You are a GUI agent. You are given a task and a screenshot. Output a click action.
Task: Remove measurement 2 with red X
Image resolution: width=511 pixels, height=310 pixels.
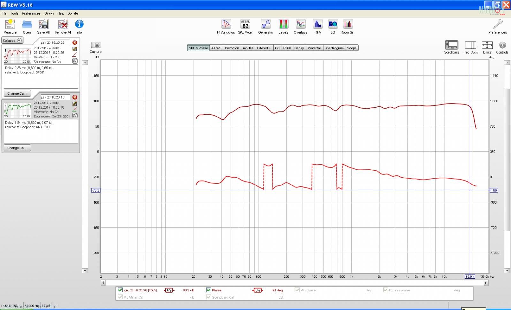point(75,97)
